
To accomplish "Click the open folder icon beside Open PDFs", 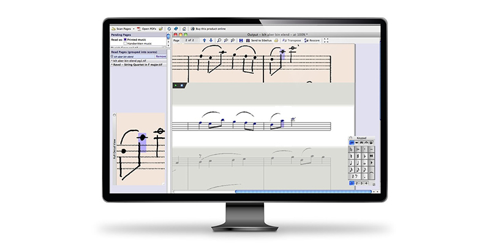I will click(x=160, y=29).
